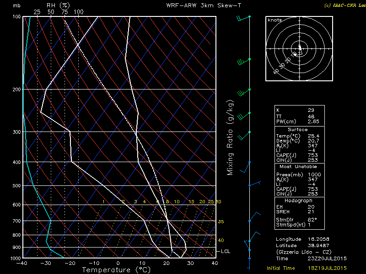Select the 75 relative humidity tick label

pos(65,12)
